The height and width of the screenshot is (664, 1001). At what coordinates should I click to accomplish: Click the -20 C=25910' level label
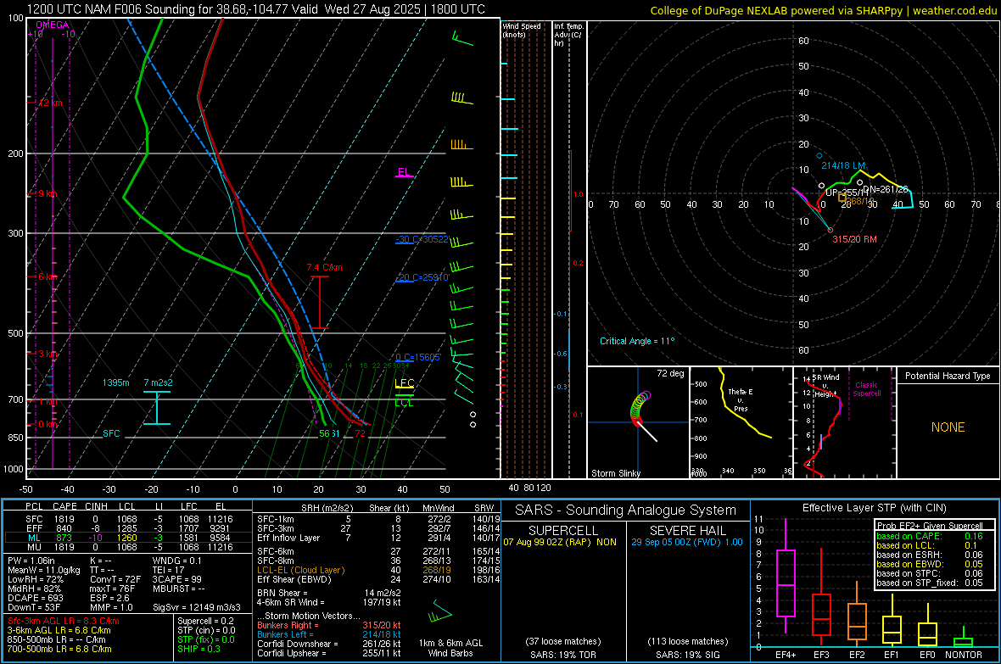422,278
